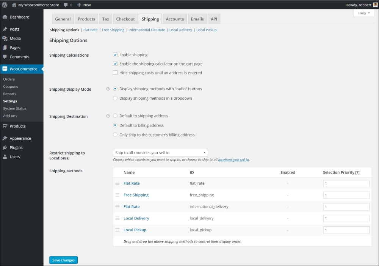
Task: Follow the 'locations you sell to' link
Action: pyautogui.click(x=233, y=160)
